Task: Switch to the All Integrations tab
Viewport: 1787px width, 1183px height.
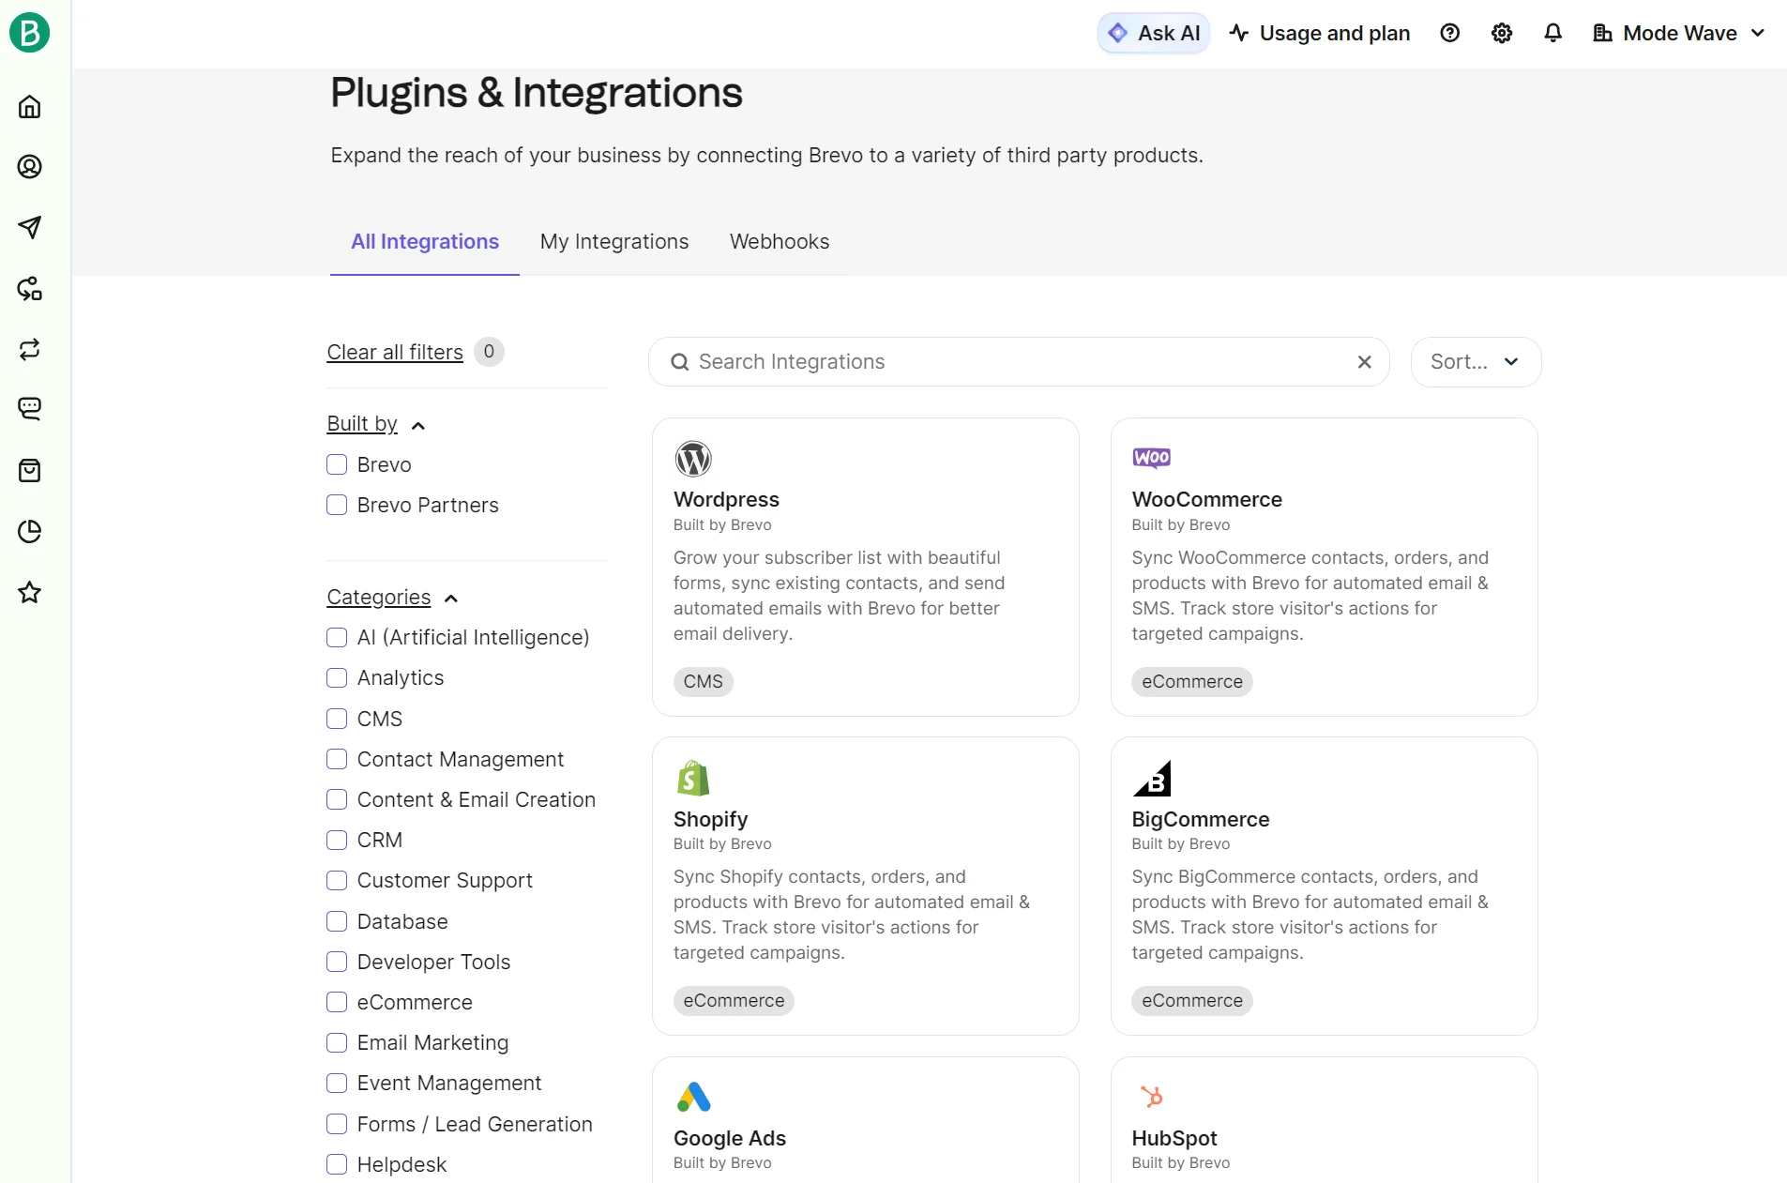Action: click(x=425, y=242)
